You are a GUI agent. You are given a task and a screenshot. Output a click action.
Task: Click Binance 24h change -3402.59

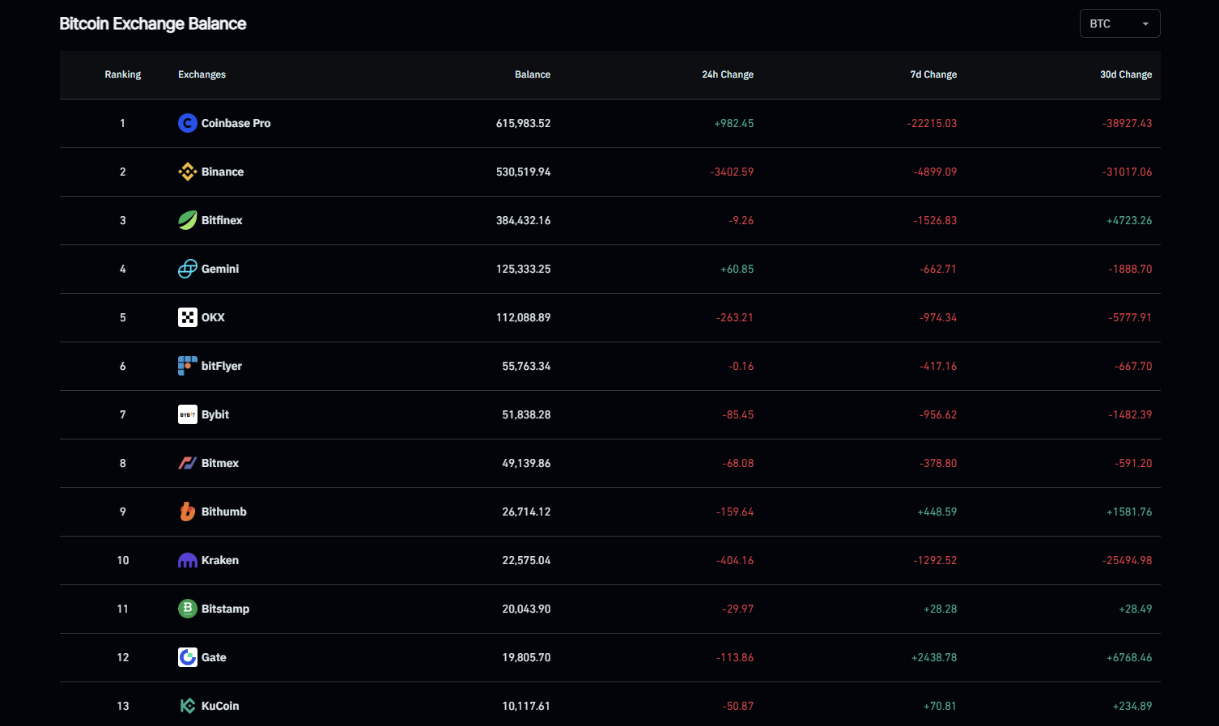tap(732, 172)
